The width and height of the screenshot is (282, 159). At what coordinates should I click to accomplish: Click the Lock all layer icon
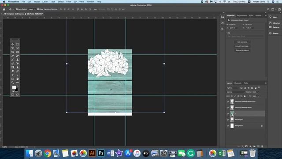click(245, 96)
